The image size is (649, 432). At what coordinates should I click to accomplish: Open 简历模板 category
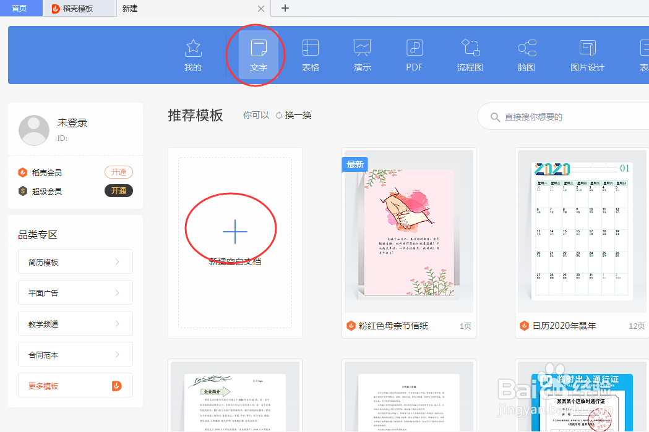point(75,261)
